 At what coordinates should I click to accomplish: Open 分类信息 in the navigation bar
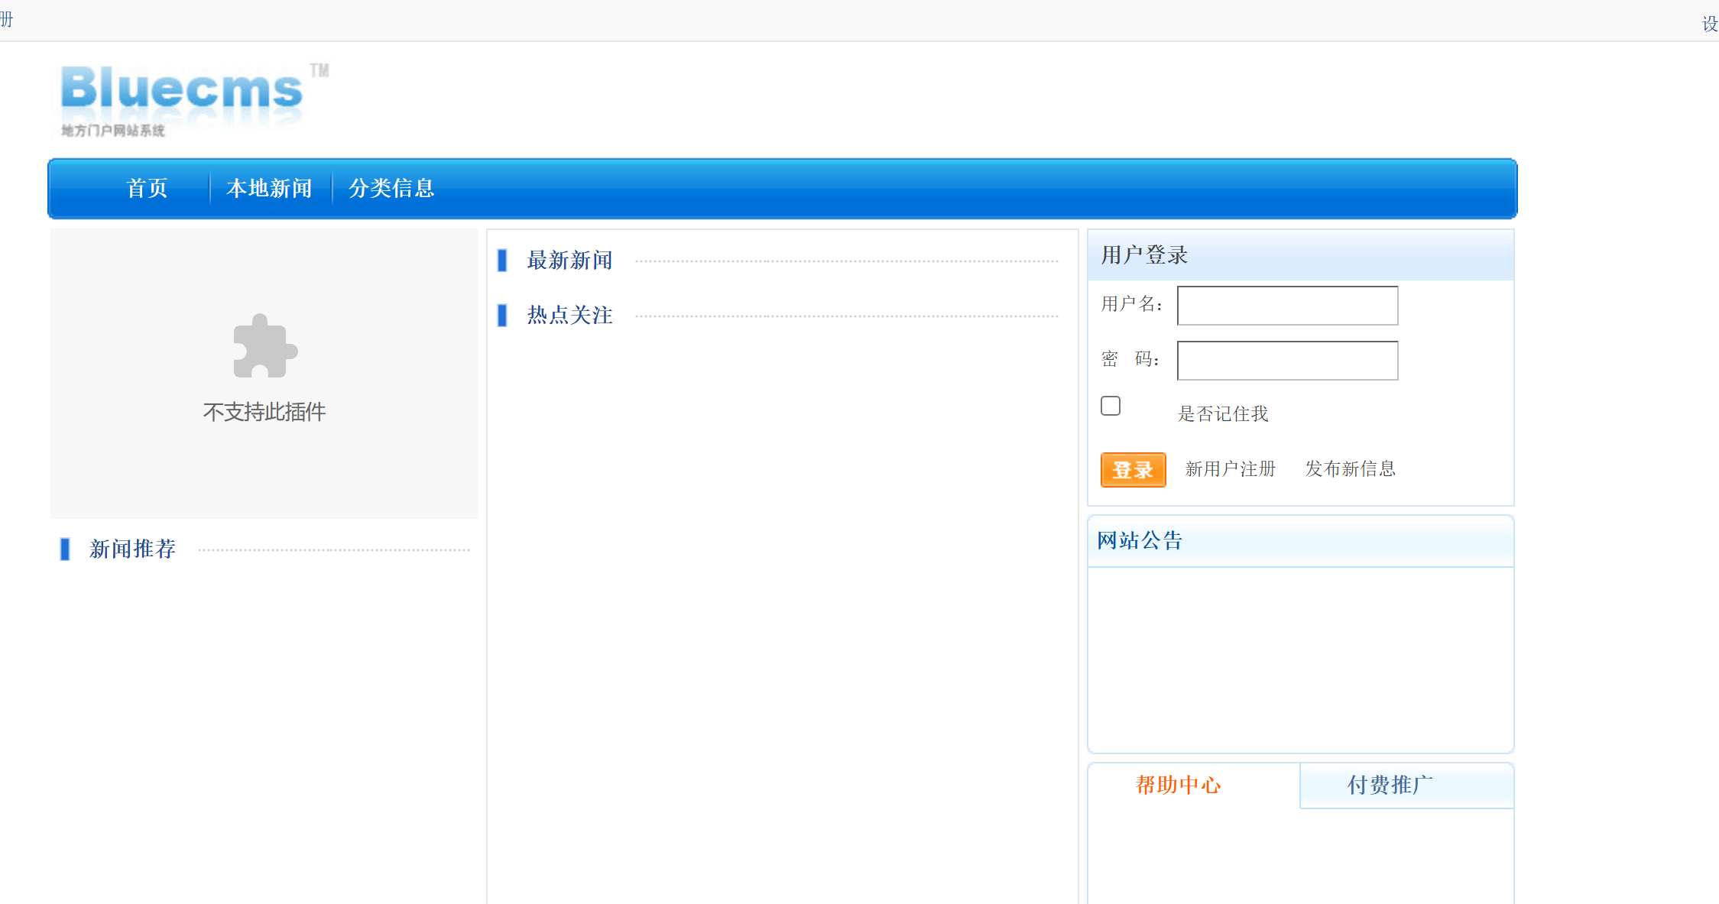[391, 189]
